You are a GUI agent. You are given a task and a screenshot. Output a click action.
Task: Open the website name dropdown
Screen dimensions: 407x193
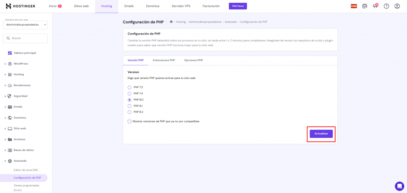25,25
